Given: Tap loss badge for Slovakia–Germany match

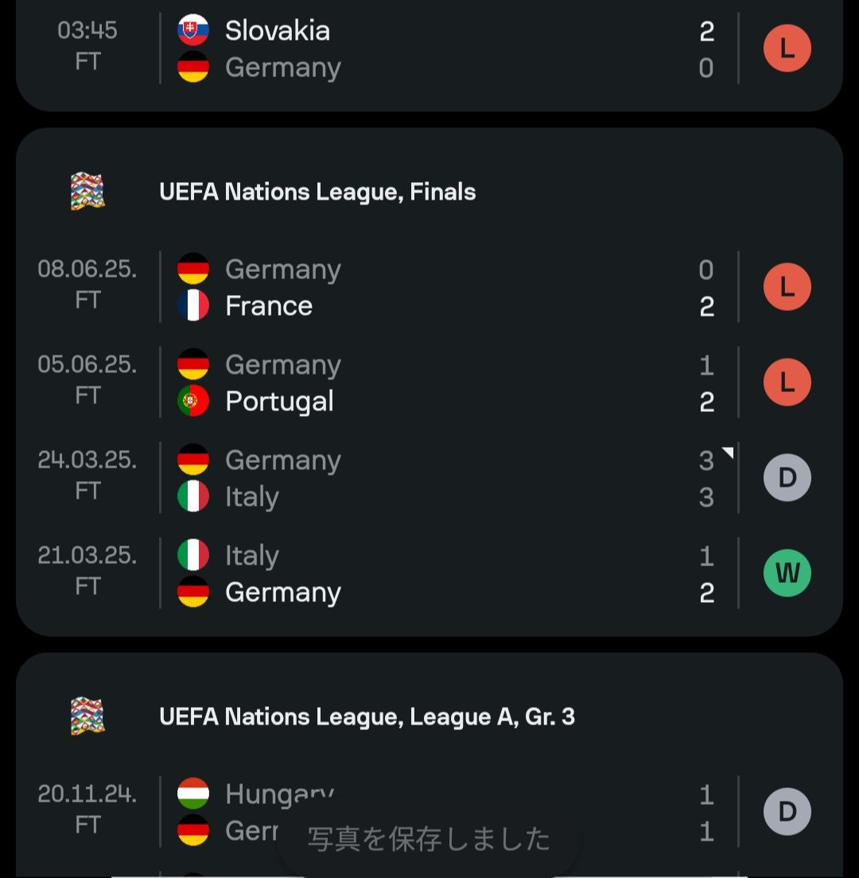Looking at the screenshot, I should [787, 49].
